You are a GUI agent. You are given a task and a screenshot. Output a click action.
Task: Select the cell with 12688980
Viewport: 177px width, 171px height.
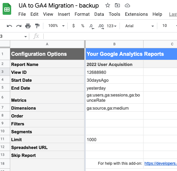115,72
